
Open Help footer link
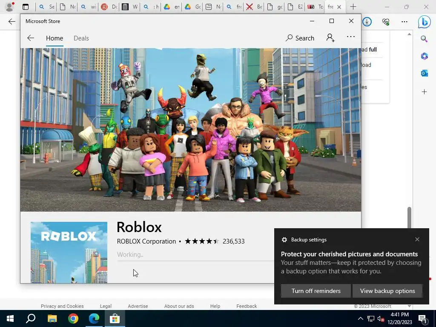[215, 306]
